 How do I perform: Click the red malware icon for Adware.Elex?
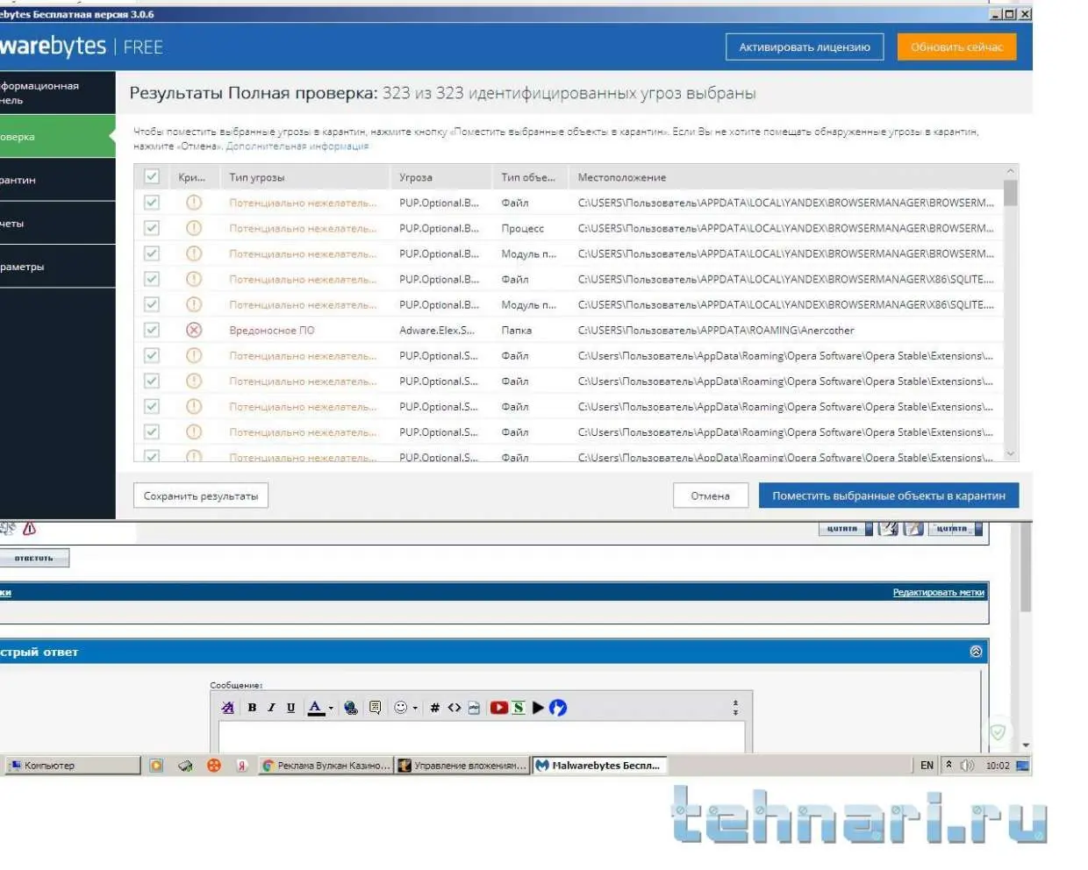[x=194, y=331]
